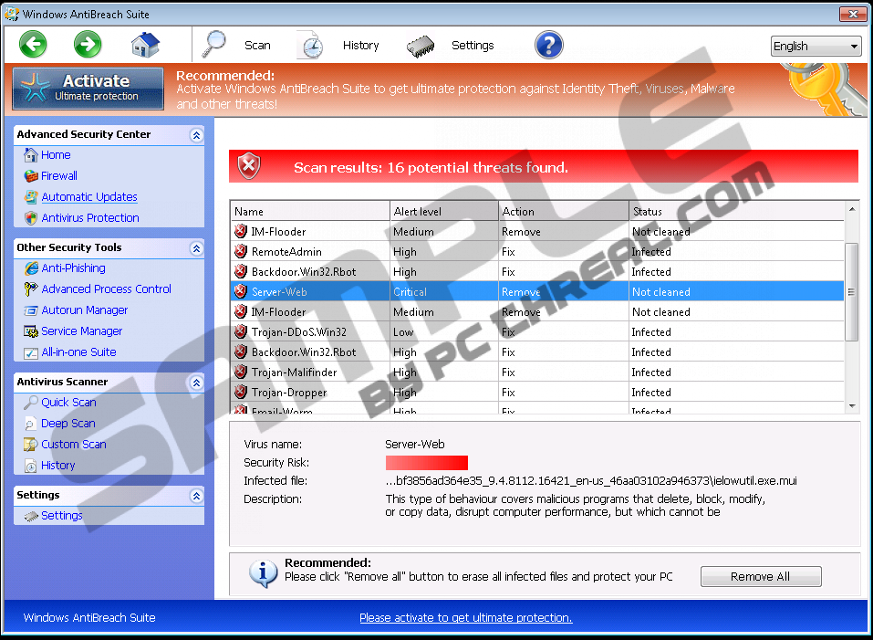Sort threats by Action column header
873x640 pixels.
tap(564, 211)
